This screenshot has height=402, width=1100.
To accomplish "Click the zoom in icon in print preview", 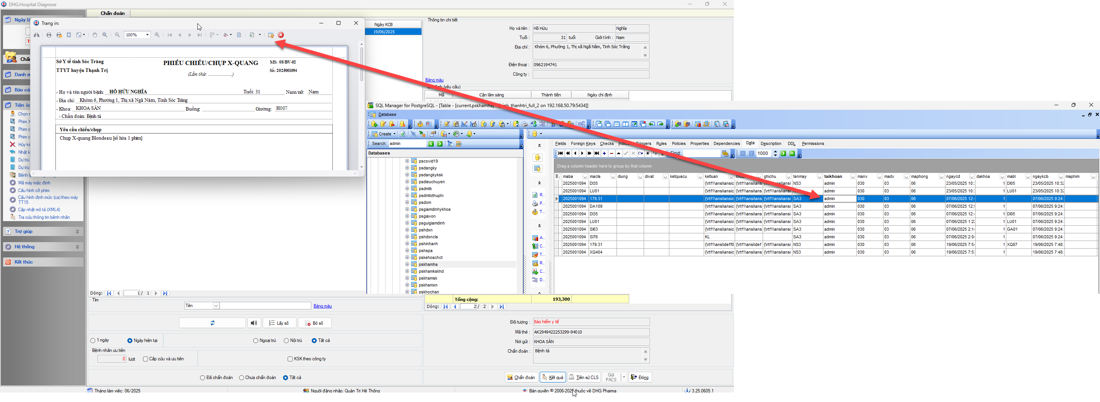I will (x=157, y=35).
